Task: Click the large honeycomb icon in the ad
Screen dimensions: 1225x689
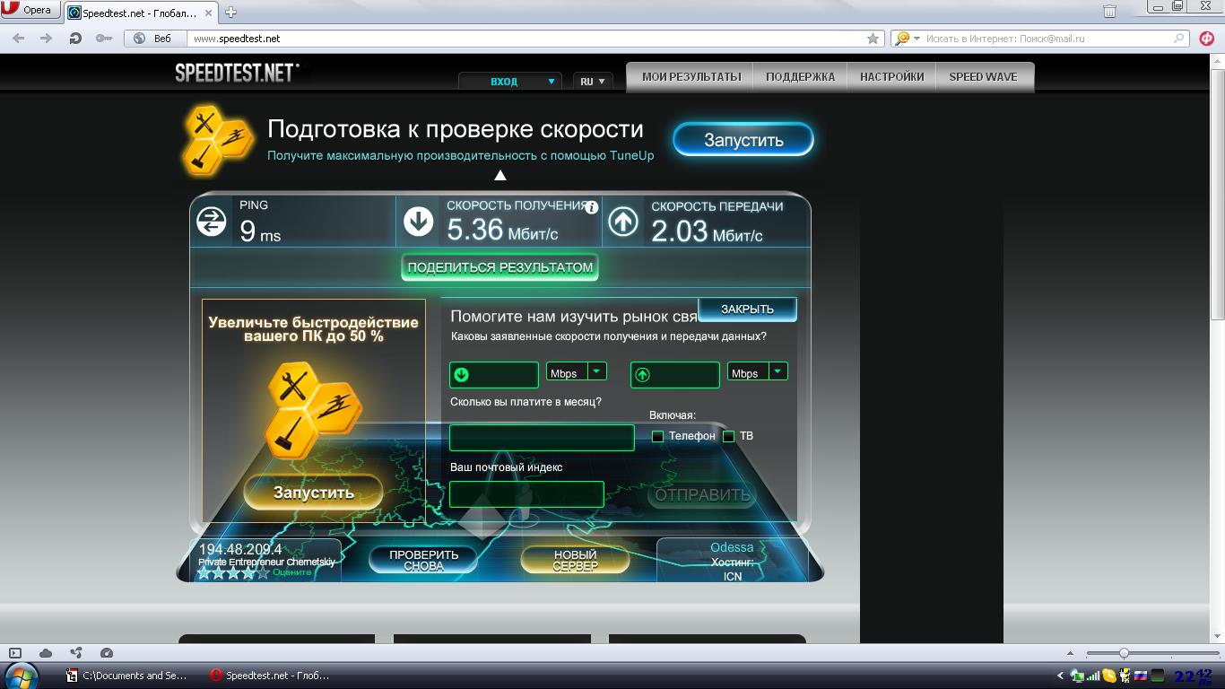Action: [313, 409]
